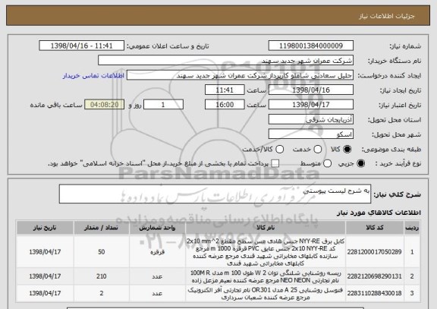Screen dimensions: 437x309
Task: Select the کالا radio button
Action: coord(347,150)
